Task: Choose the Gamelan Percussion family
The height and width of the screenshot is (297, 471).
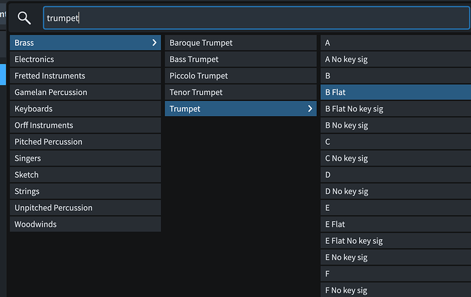Action: pos(85,92)
